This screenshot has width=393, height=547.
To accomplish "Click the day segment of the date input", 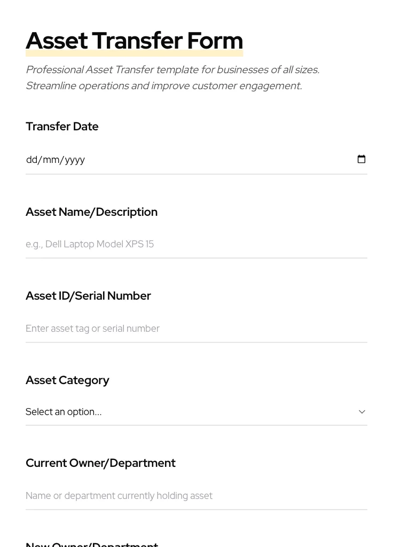I will [32, 159].
